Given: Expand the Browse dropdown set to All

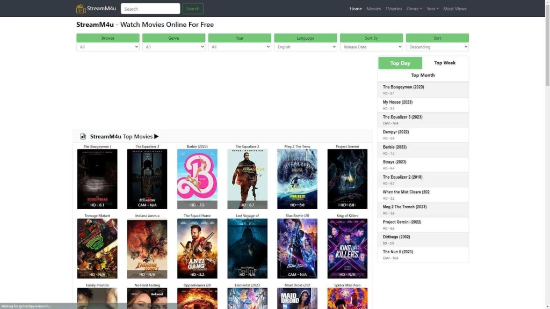Looking at the screenshot, I should coord(108,47).
